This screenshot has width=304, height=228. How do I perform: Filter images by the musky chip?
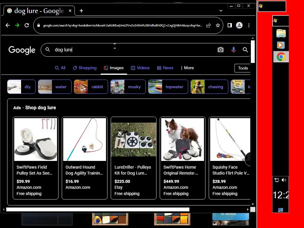[128, 87]
